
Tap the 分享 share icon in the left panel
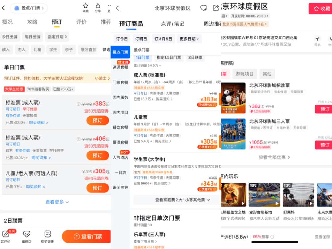(x=98, y=6)
